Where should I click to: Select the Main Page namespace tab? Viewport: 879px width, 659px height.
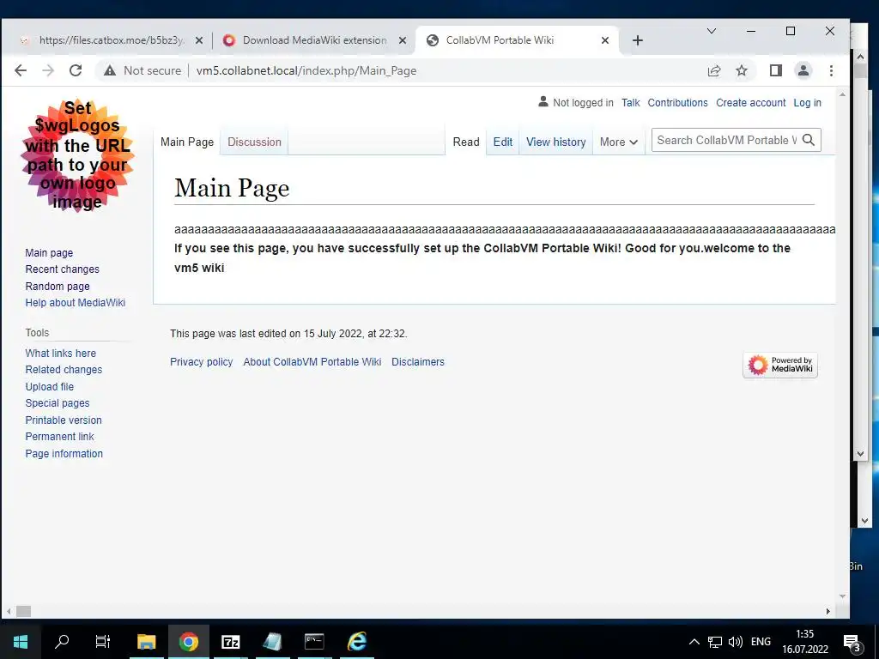point(187,142)
